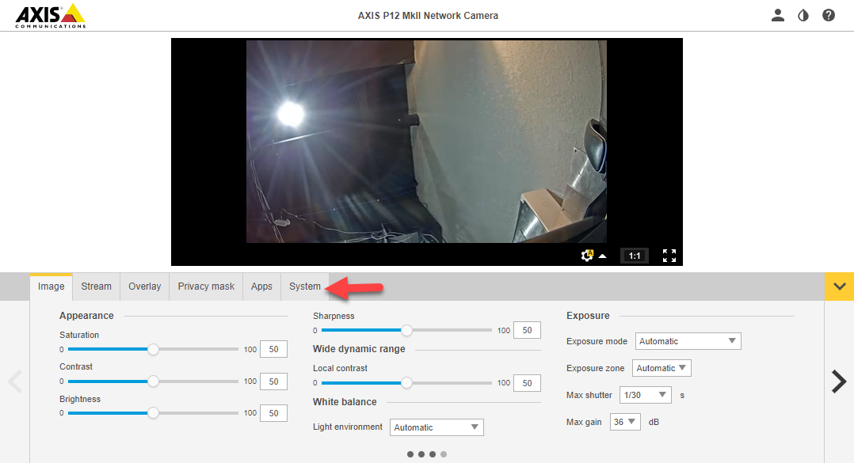Expand the video settings up arrow
The image size is (854, 463).
click(x=602, y=256)
